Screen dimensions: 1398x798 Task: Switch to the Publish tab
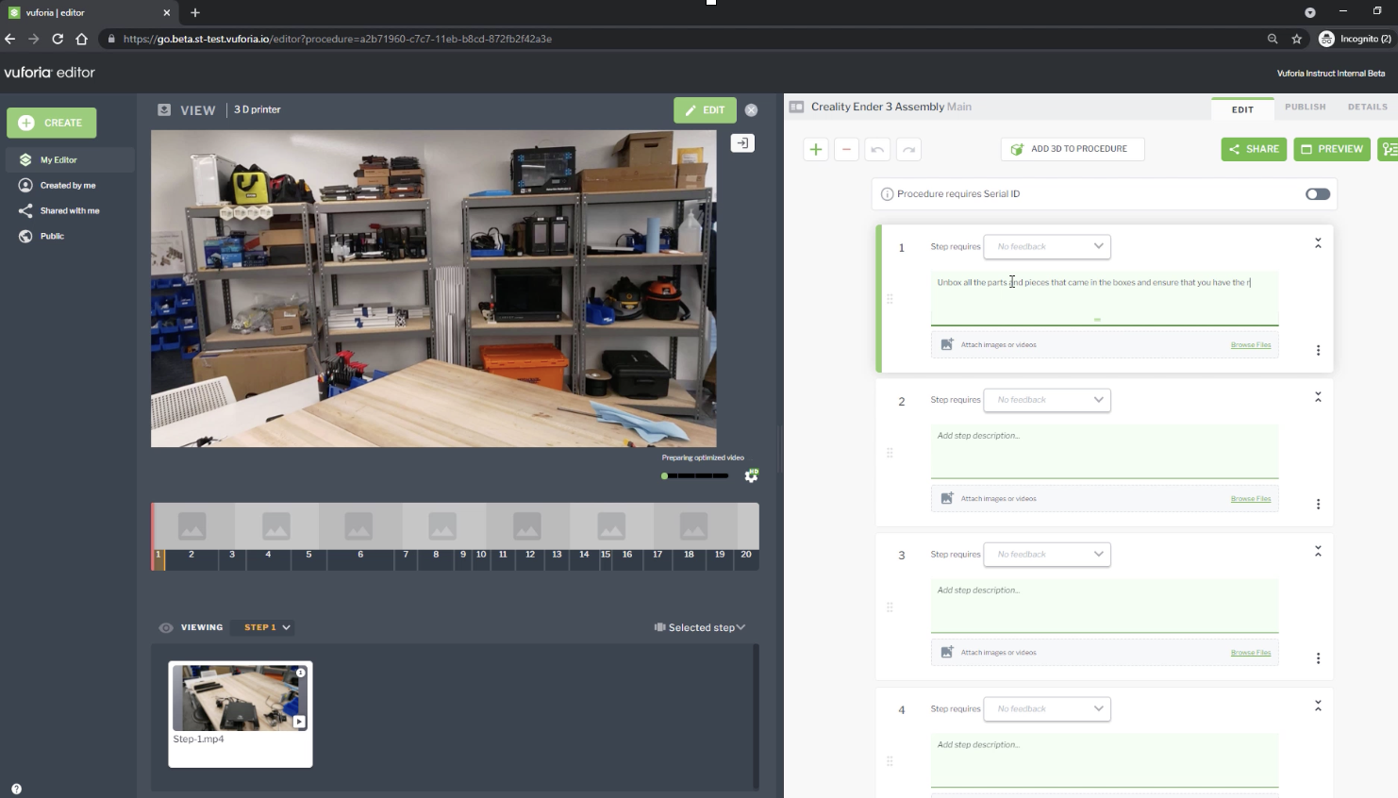(x=1305, y=108)
